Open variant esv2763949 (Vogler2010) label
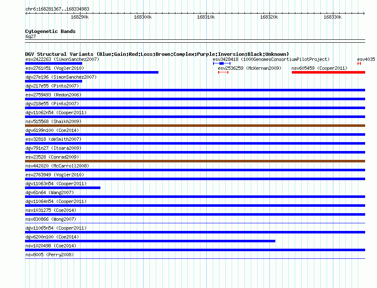377x288 pixels. pos(55,175)
